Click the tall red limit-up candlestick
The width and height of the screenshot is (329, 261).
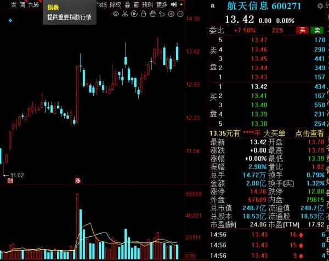pyautogui.click(x=77, y=94)
